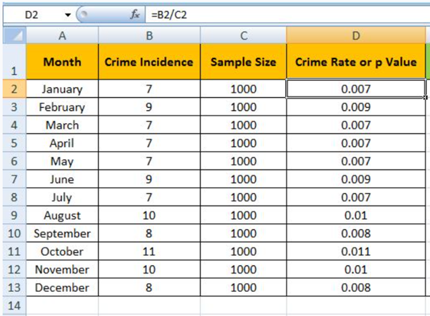Select column D header
This screenshot has width=430, height=316.
355,36
